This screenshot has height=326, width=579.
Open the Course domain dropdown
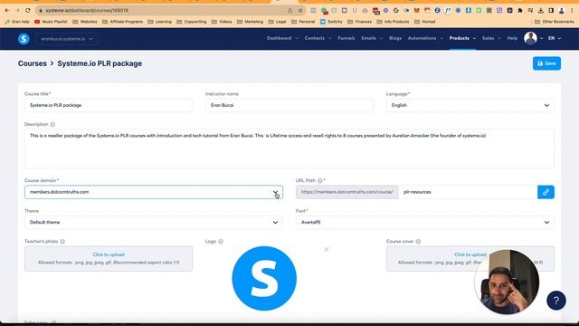154,192
